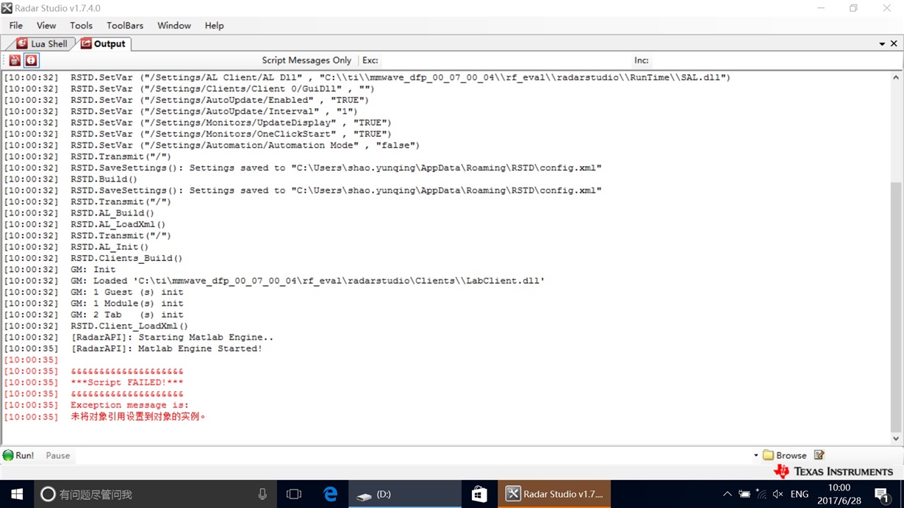
Task: Click the ENG input language indicator
Action: click(800, 494)
